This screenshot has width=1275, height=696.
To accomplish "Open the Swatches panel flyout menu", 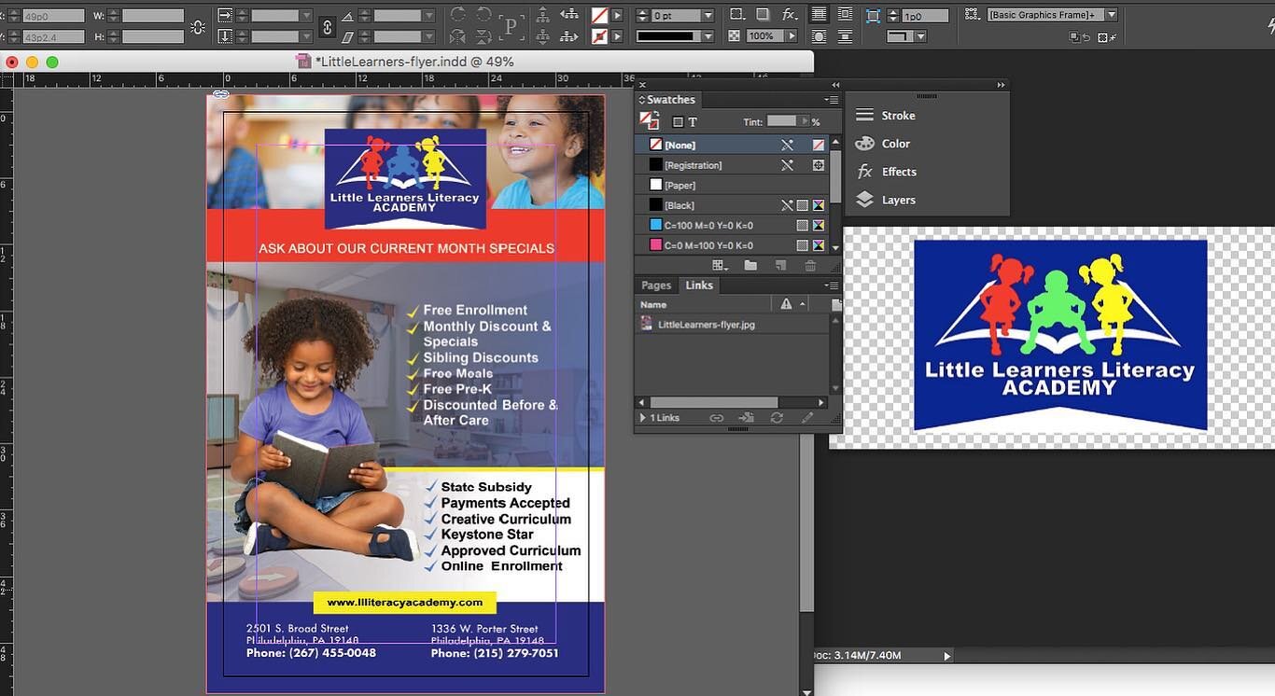I will (831, 100).
